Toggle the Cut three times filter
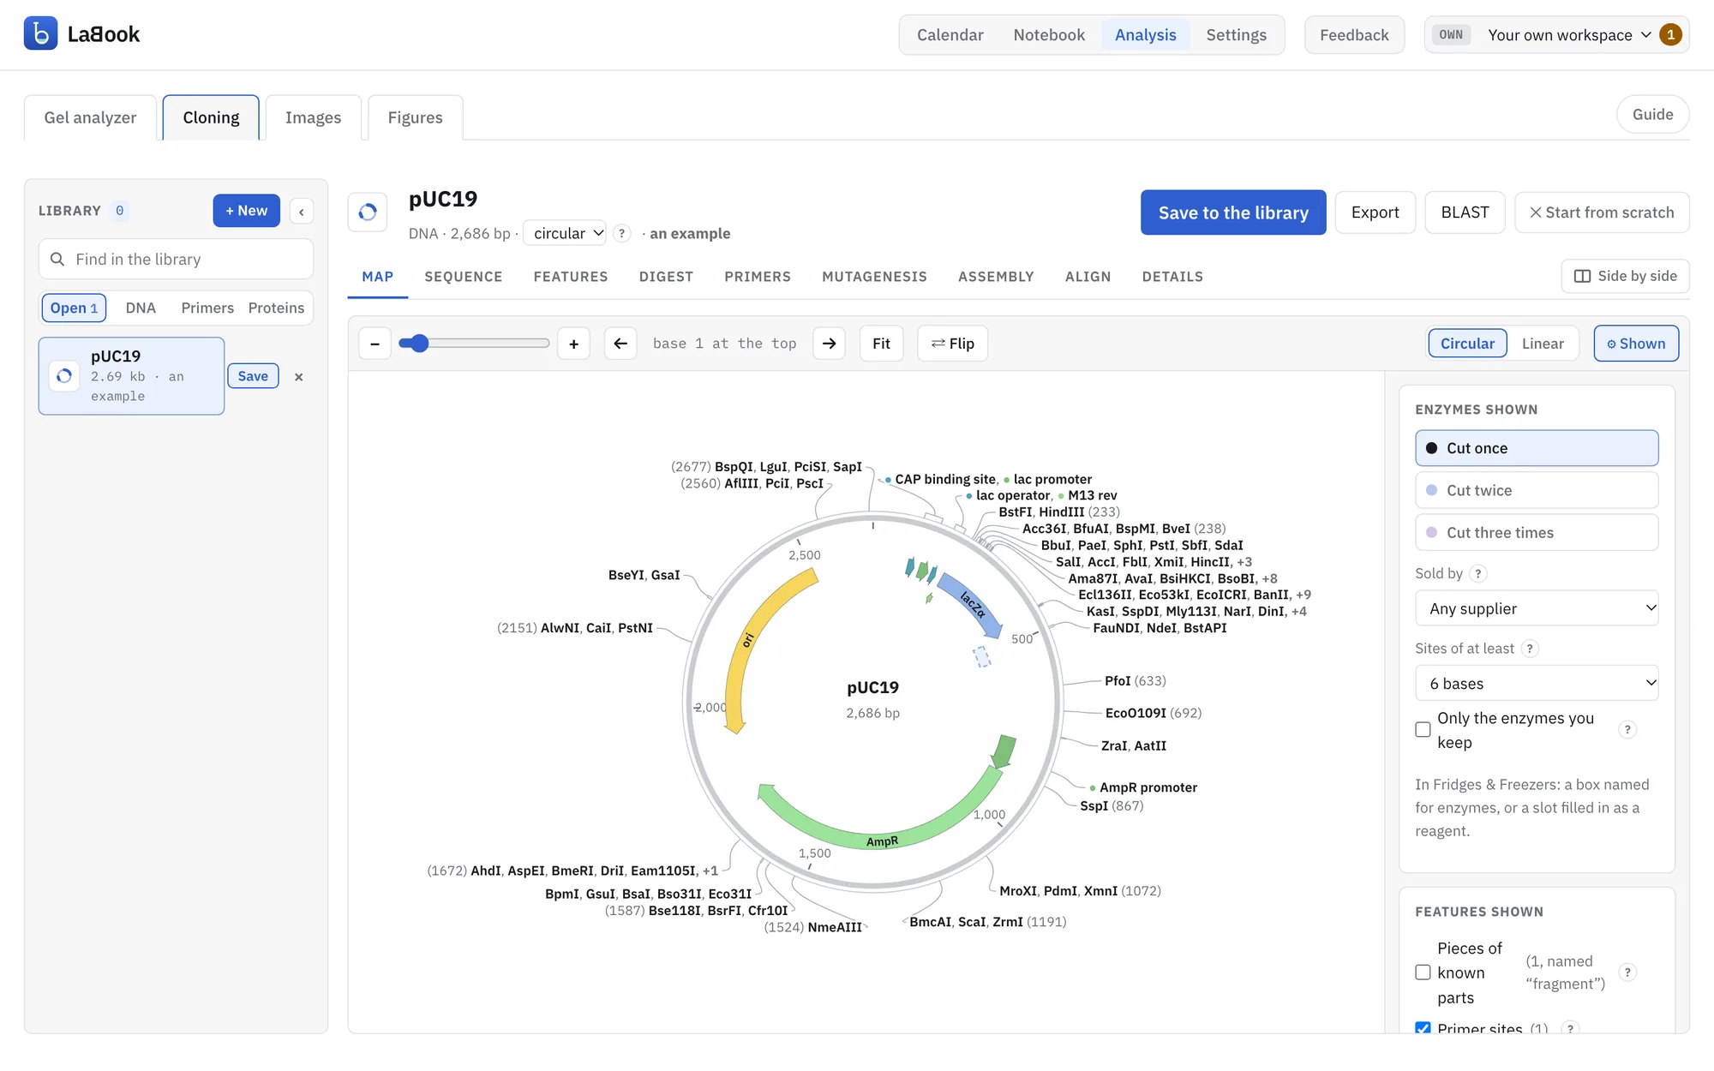Image resolution: width=1714 pixels, height=1071 pixels. click(1537, 532)
